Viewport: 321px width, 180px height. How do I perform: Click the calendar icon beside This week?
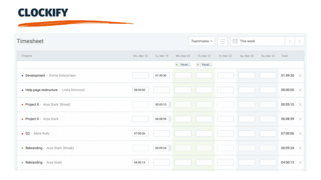tap(235, 41)
